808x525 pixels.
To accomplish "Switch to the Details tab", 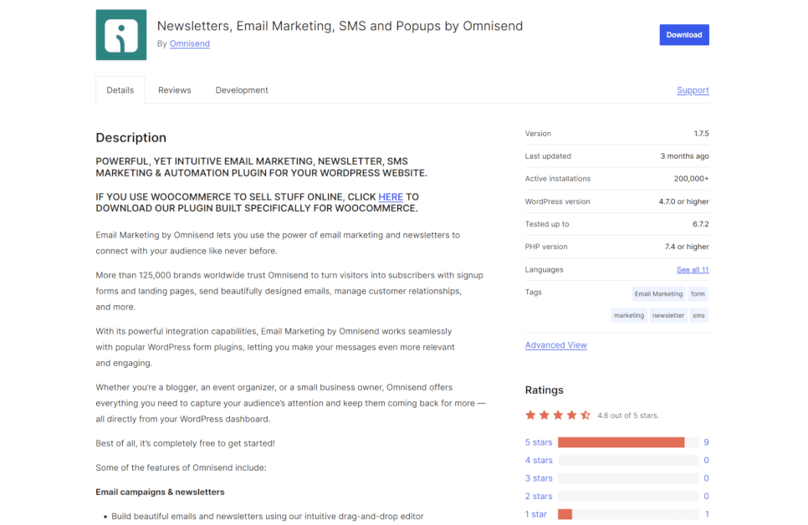I will coord(120,90).
